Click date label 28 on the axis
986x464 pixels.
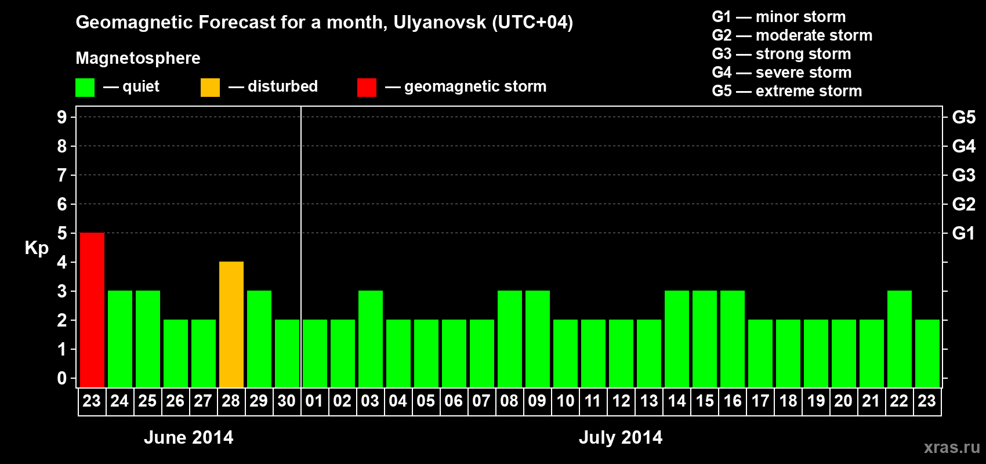(x=231, y=401)
